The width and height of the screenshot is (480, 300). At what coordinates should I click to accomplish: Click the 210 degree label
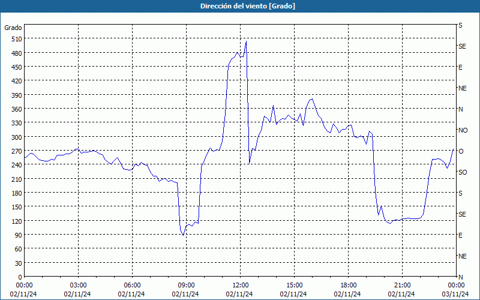point(17,179)
